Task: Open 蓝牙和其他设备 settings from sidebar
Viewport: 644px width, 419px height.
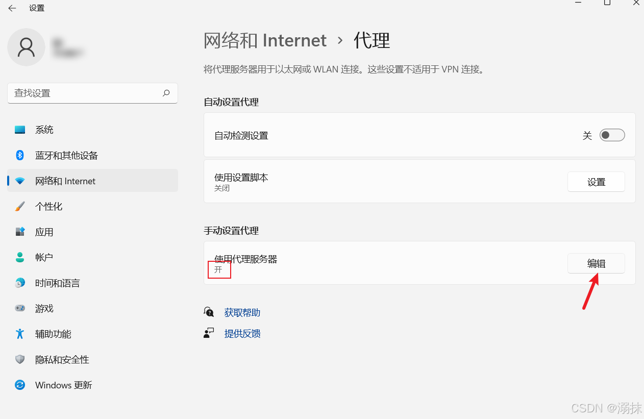Action: point(19,155)
